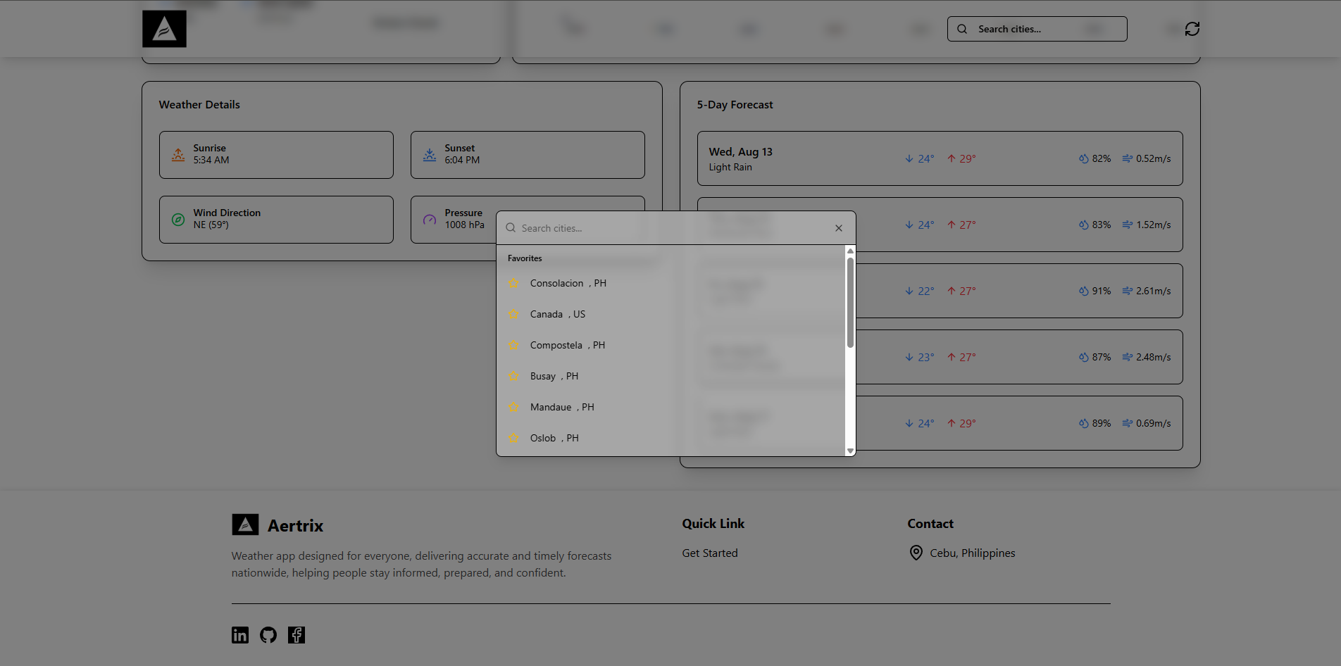
Task: Select Compostela, PH favorite
Action: [671, 345]
